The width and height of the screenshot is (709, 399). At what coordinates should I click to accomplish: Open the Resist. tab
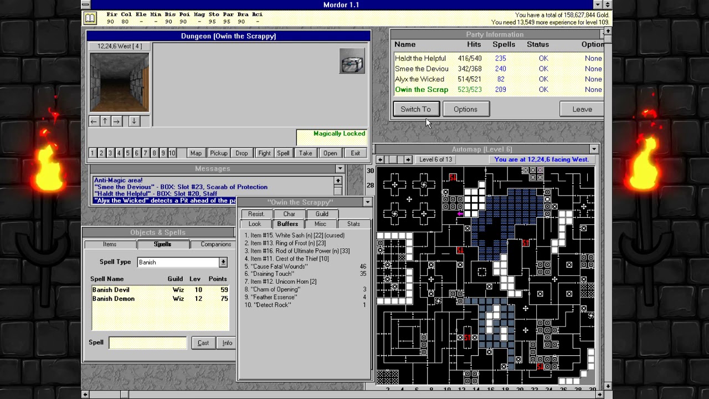pos(256,214)
